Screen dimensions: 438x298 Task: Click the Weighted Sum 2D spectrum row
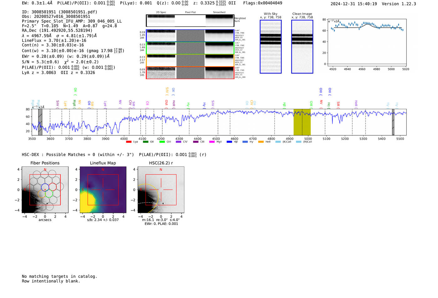pyautogui.click(x=190, y=21)
